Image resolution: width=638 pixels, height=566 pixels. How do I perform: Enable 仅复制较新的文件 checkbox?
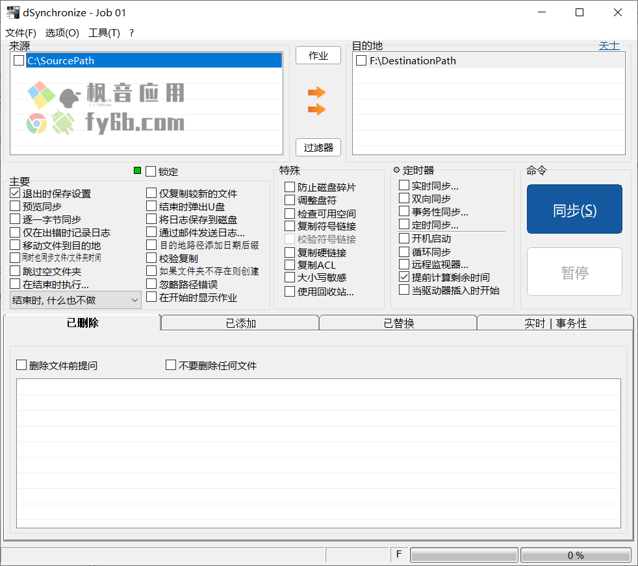(151, 193)
